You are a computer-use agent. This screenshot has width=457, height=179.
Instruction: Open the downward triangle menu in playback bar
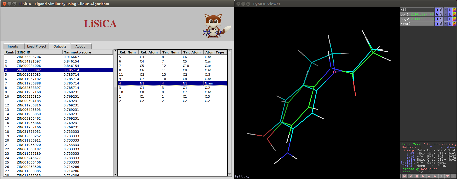pyautogui.click(x=447, y=176)
